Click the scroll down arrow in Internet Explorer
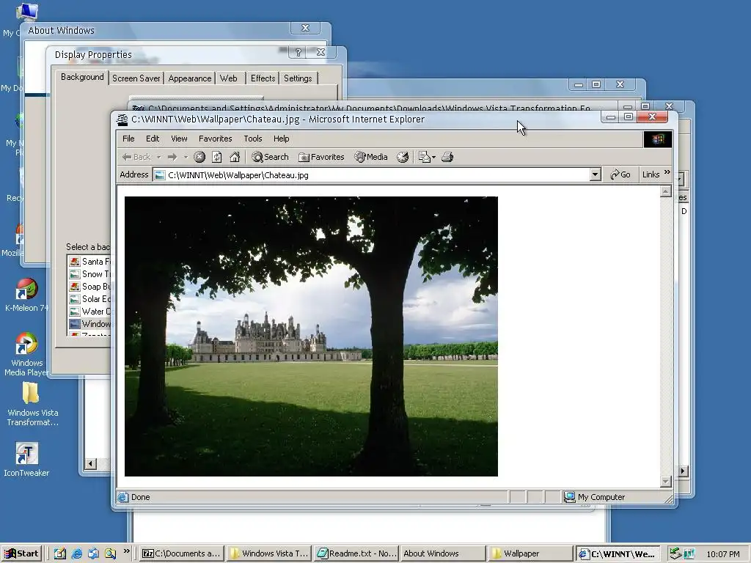 click(x=665, y=481)
